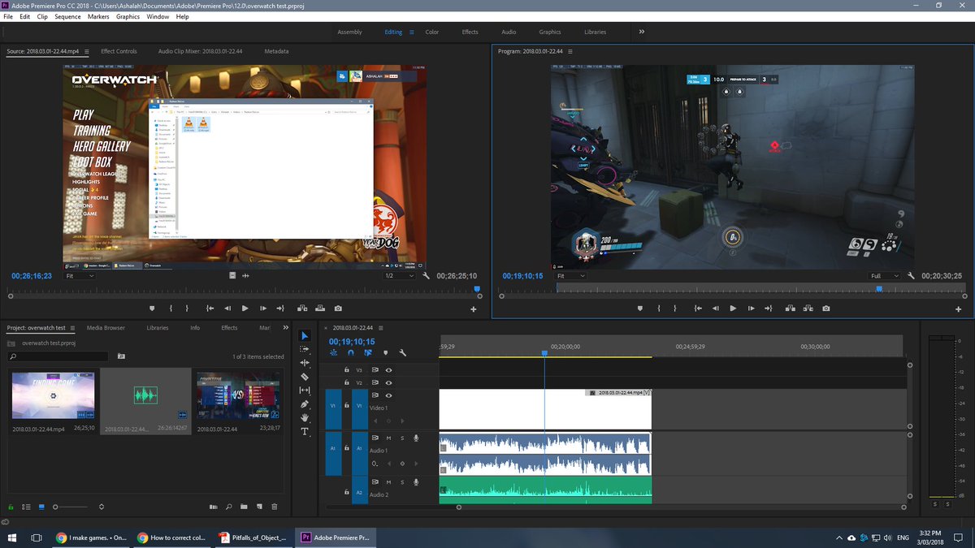
Task: Toggle V1 track output eye icon
Action: click(388, 395)
